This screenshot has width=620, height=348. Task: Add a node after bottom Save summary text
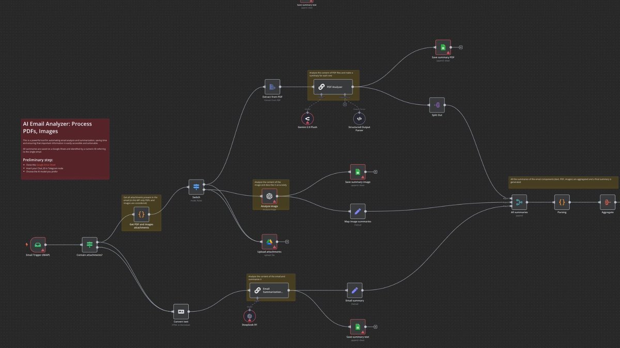376,326
